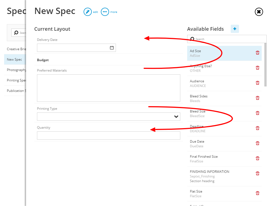The height and width of the screenshot is (206, 268).
Task: Focus the Available Fields search box
Action: point(227,39)
